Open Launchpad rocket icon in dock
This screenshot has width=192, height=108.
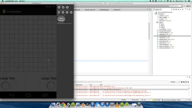58,104
